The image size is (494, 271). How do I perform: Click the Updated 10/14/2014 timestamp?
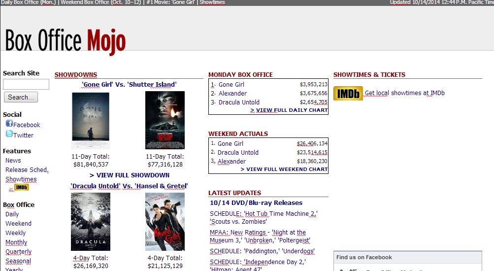coord(442,2)
